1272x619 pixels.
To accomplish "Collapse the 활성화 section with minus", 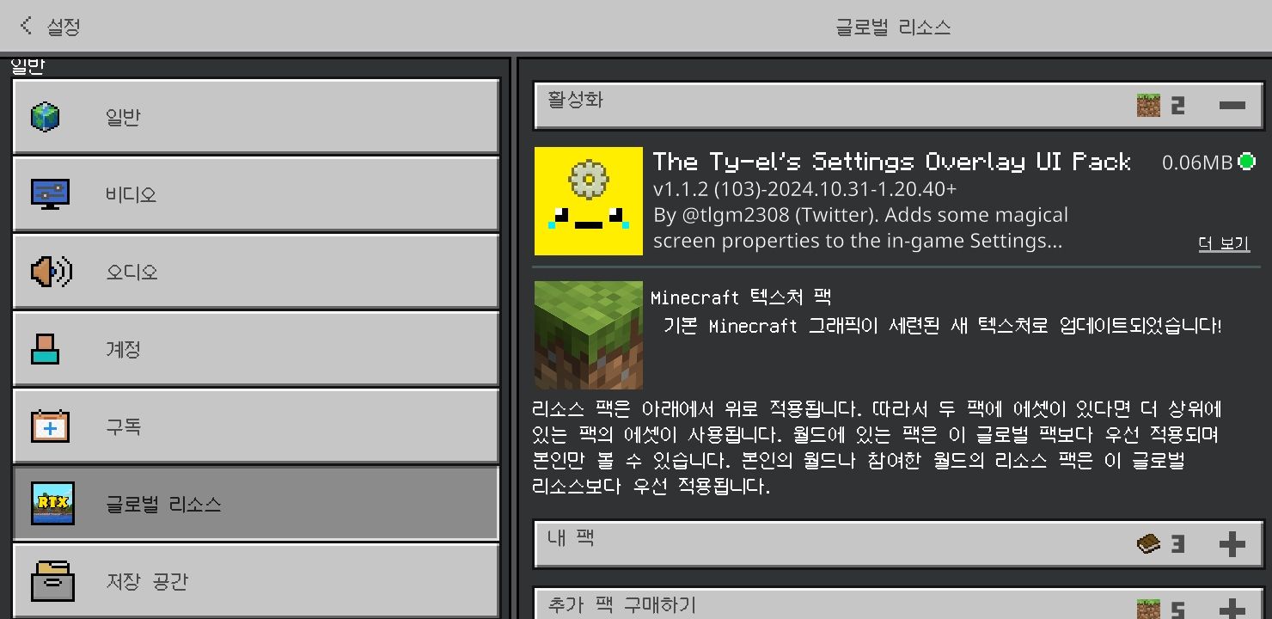I will pos(1232,106).
